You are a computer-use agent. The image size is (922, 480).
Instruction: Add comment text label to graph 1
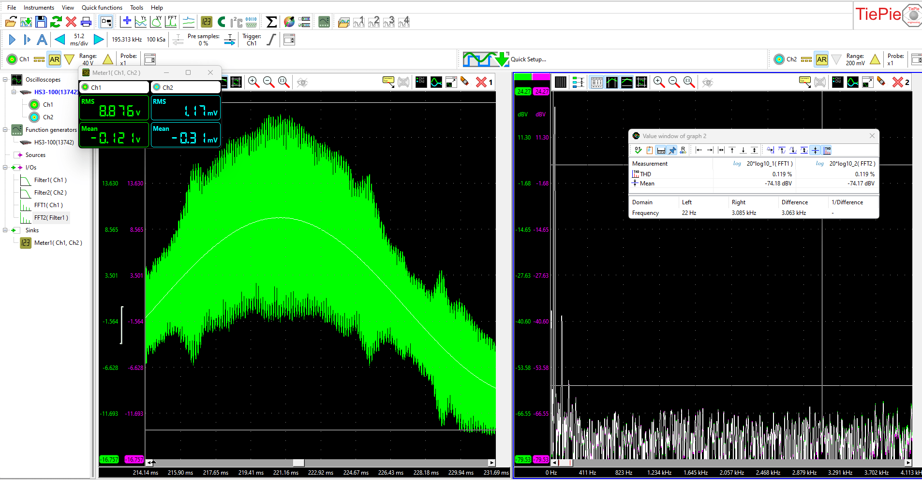(x=388, y=82)
